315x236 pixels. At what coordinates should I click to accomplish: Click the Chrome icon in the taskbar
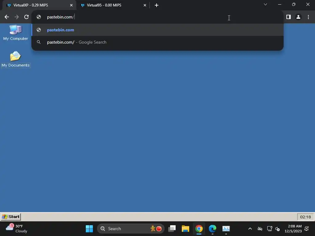[x=199, y=229]
